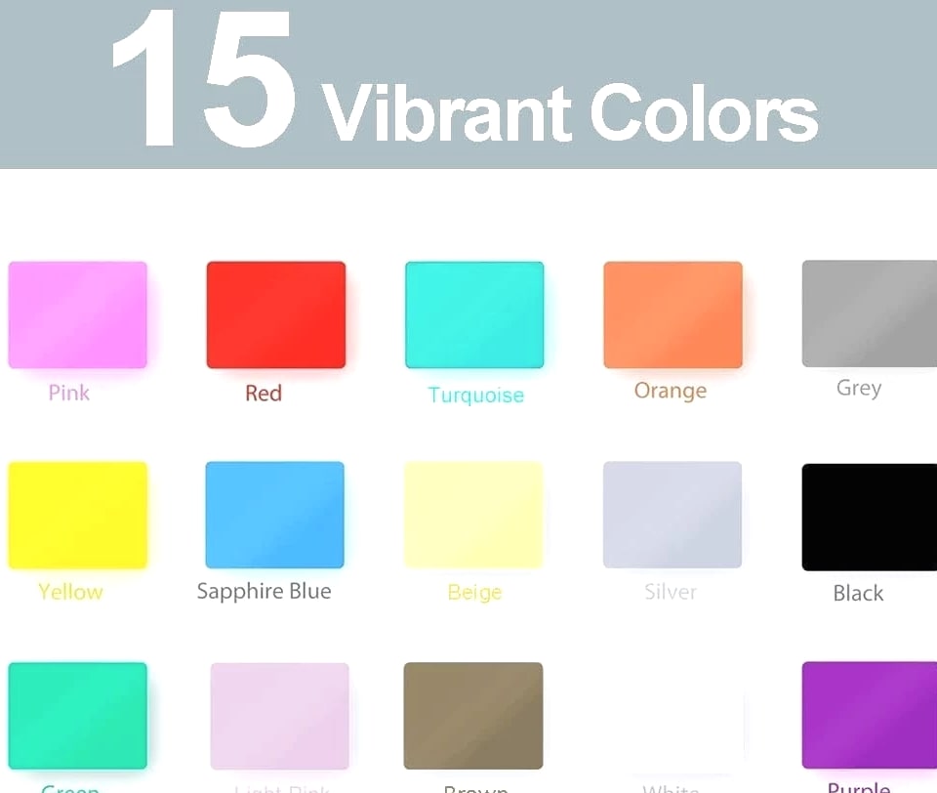Click the Sapphire Blue text label
Image resolution: width=937 pixels, height=793 pixels.
coord(265,592)
